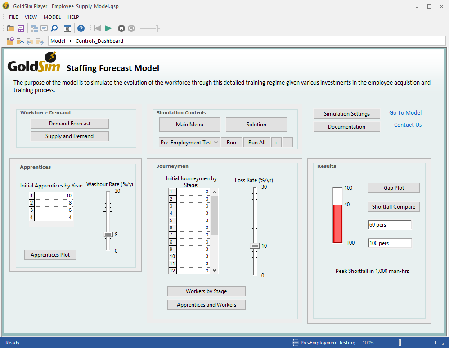
Task: Reset simulation with rewind icon
Action: click(98, 28)
